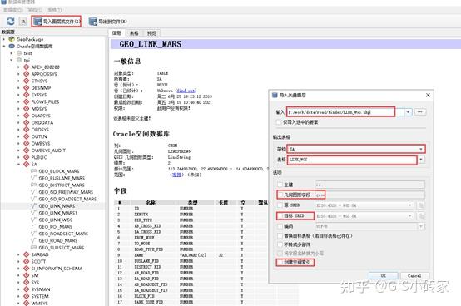Collapse the Oracle空间数据库 tree node
This screenshot has width=461, height=306.
tap(4, 46)
